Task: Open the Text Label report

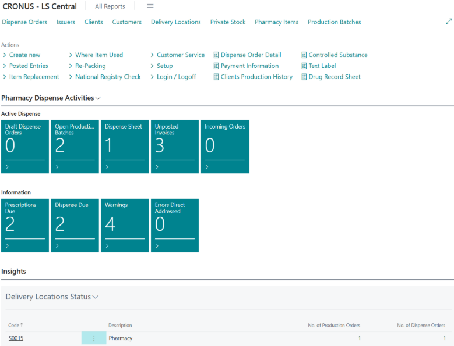Action: pos(322,66)
